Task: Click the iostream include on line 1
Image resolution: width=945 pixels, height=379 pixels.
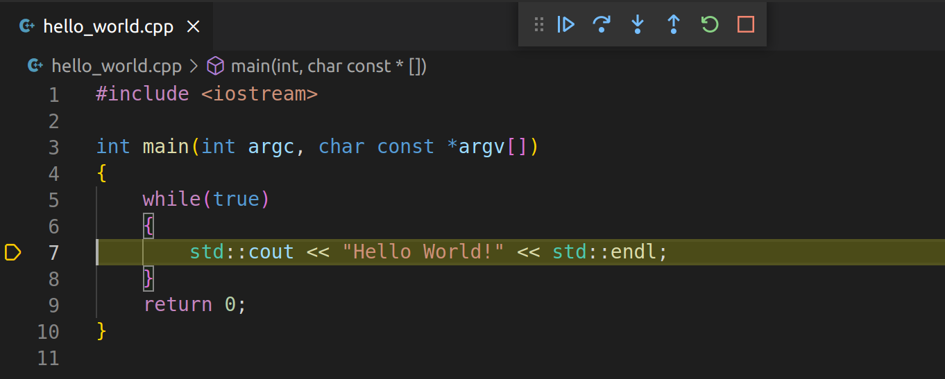Action: point(259,94)
